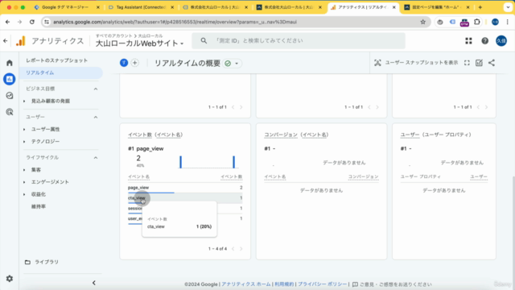Click the コンバージョン card title

pos(296,135)
